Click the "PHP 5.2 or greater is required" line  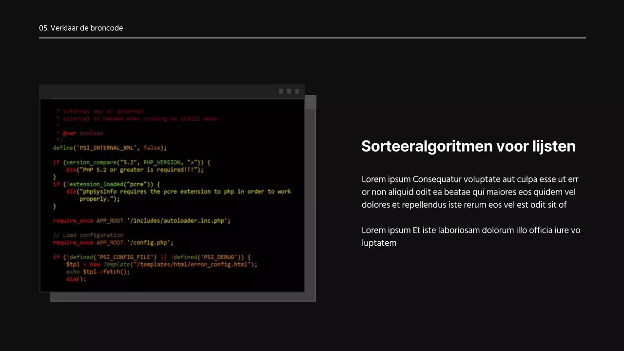pyautogui.click(x=135, y=170)
